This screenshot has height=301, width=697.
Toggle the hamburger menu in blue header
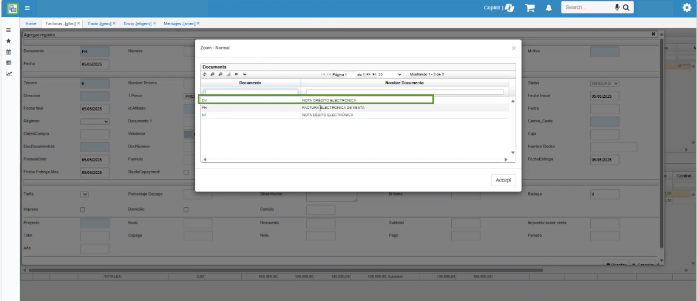point(27,8)
